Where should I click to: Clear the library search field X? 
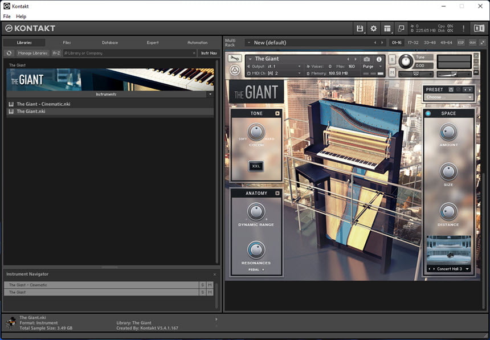click(x=194, y=53)
